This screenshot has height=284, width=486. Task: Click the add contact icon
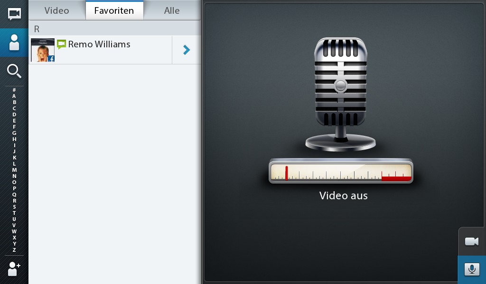14,268
